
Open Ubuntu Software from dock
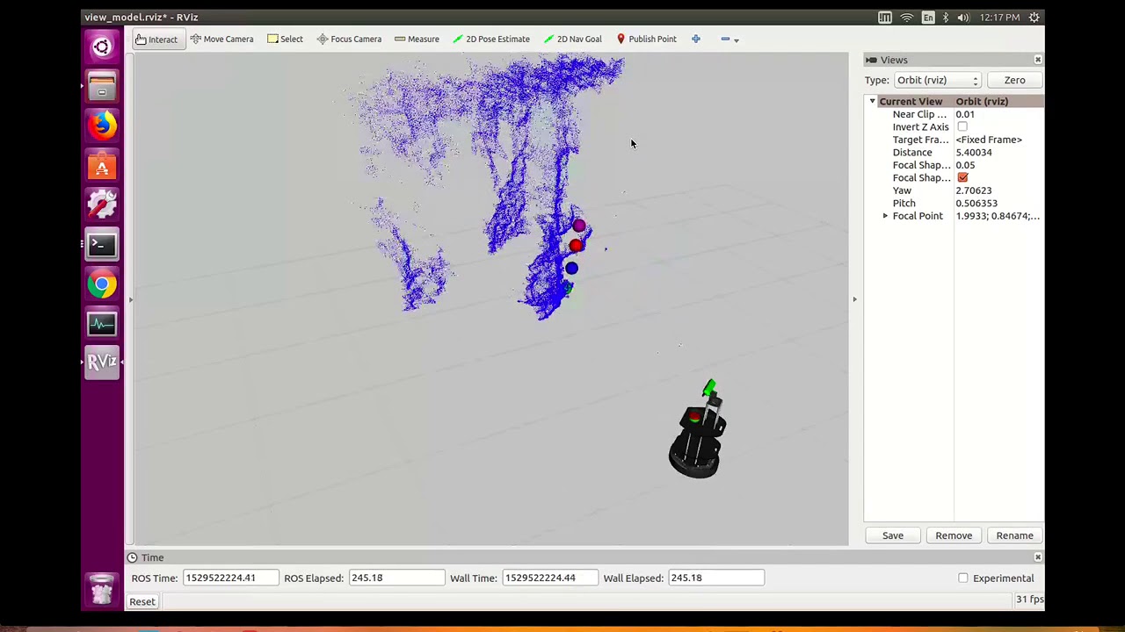tap(102, 166)
